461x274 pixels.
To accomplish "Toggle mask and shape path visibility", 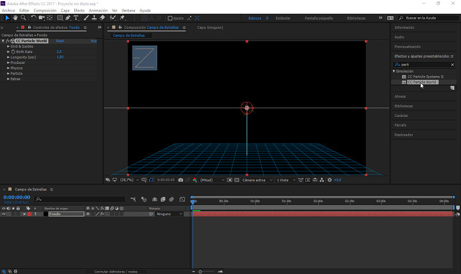I will pos(151,180).
